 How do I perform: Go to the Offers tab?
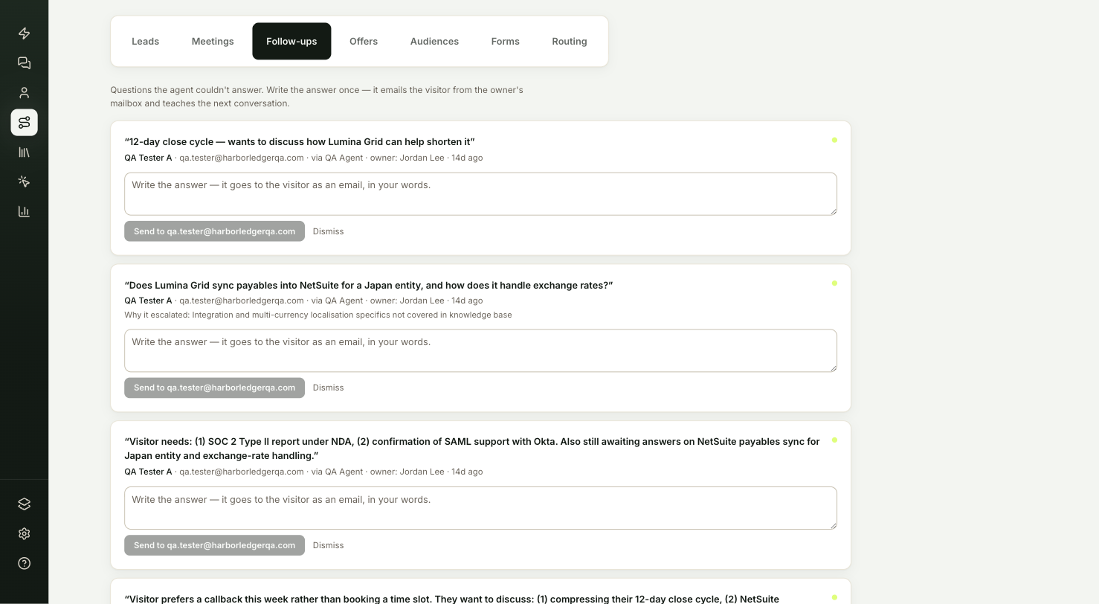click(x=364, y=42)
